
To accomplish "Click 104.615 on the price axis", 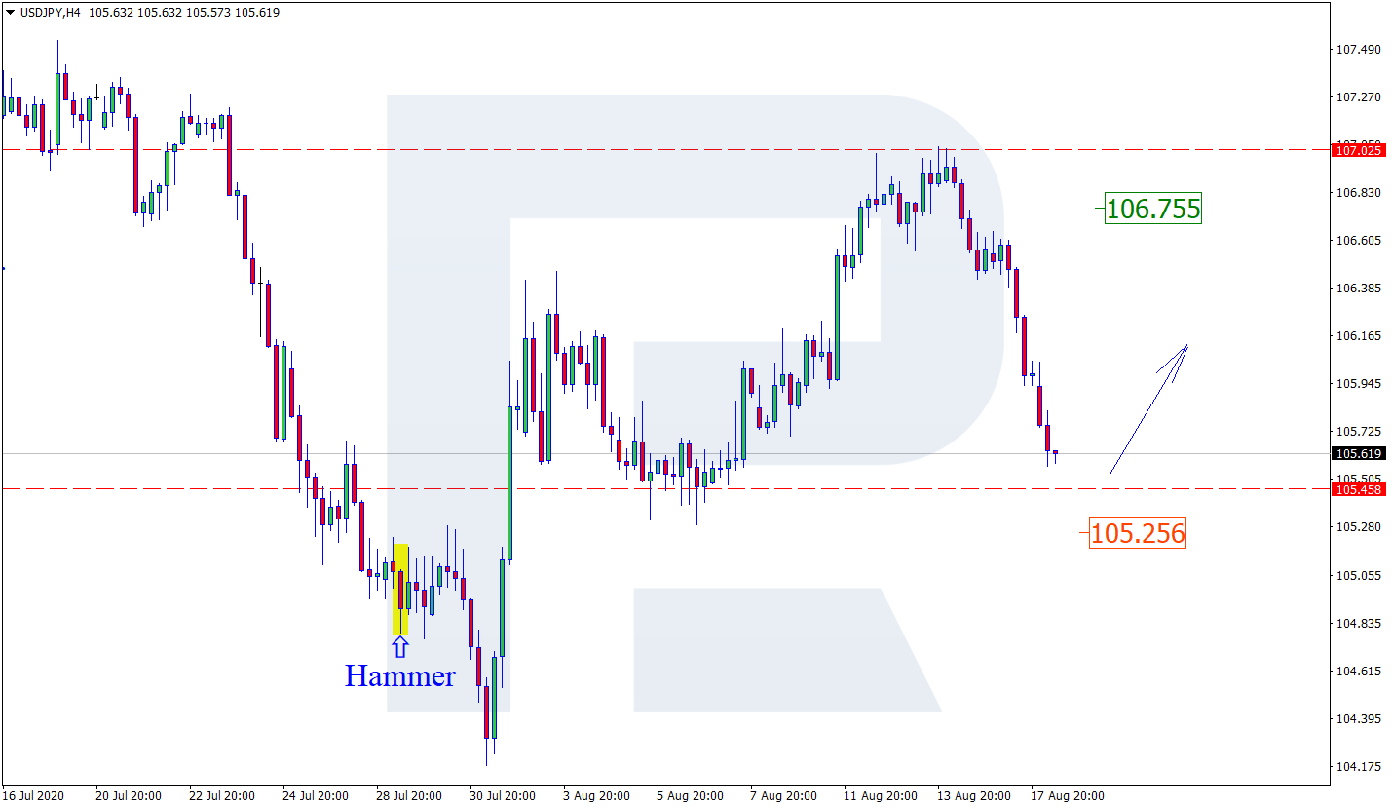I will click(x=1360, y=672).
